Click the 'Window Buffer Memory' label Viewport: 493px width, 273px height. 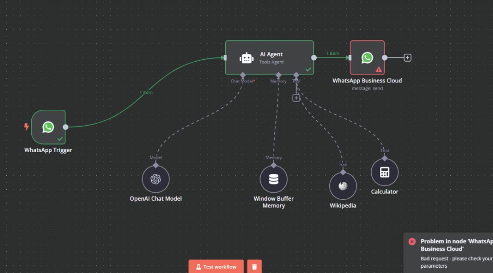click(273, 202)
